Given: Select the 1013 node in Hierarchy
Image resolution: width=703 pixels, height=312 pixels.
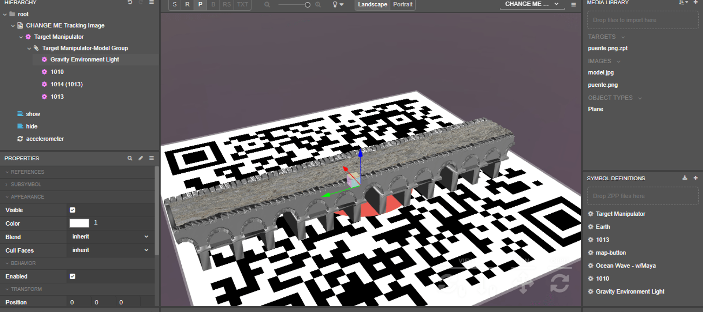Looking at the screenshot, I should coord(57,97).
